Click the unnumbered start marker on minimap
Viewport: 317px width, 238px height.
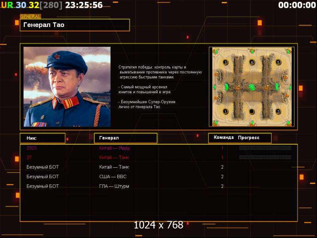point(252,111)
